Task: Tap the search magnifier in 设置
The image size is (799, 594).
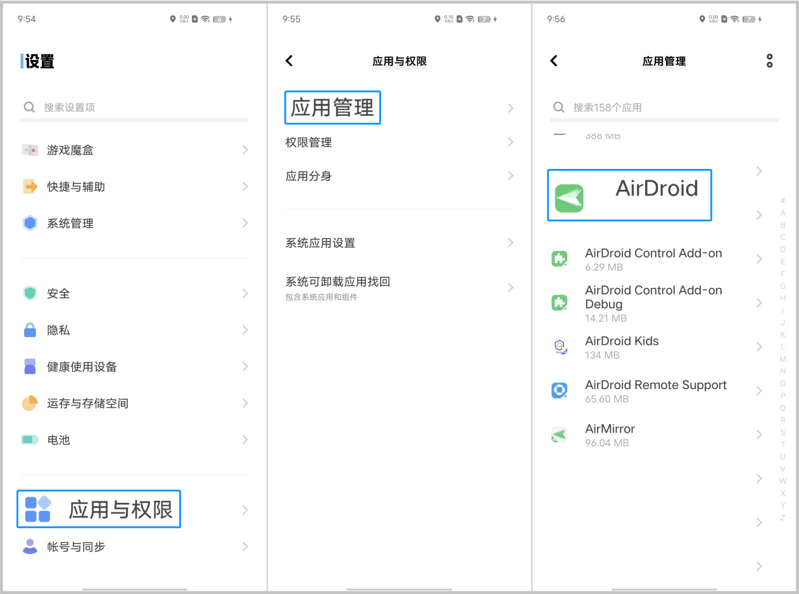Action: coord(29,107)
